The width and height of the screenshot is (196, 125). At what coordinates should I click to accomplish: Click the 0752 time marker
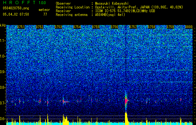pyautogui.click(x=40, y=27)
